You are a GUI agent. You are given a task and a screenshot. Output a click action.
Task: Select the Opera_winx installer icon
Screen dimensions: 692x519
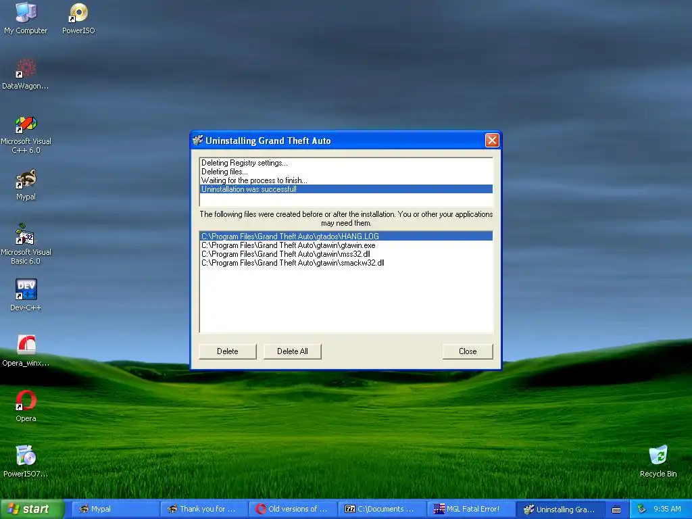coord(26,351)
